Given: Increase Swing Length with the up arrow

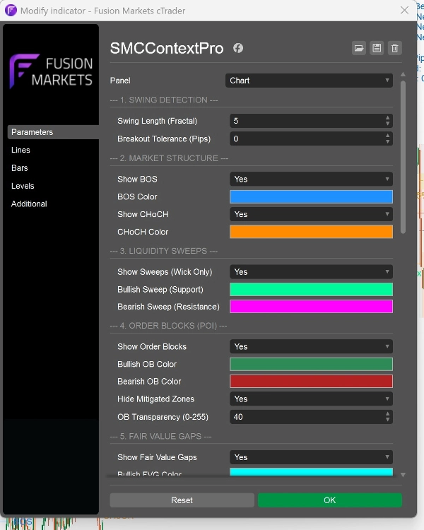Looking at the screenshot, I should tap(387, 117).
